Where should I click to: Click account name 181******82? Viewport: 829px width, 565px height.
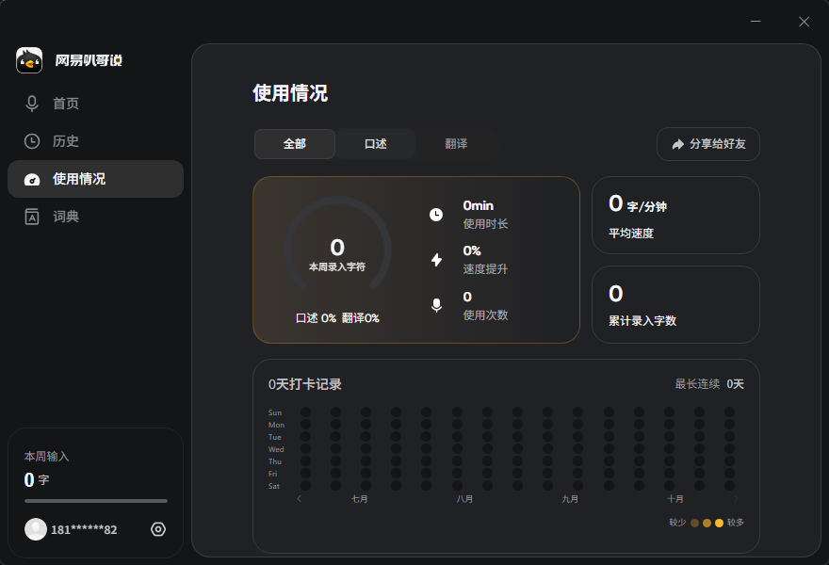point(84,529)
